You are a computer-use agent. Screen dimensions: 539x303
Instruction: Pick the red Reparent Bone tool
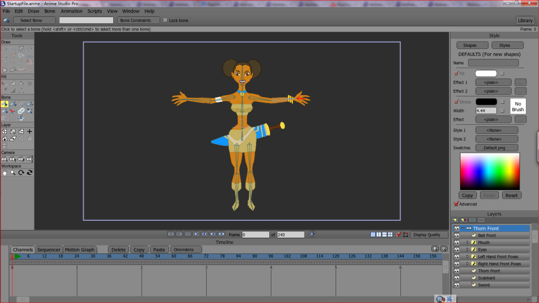click(13, 111)
